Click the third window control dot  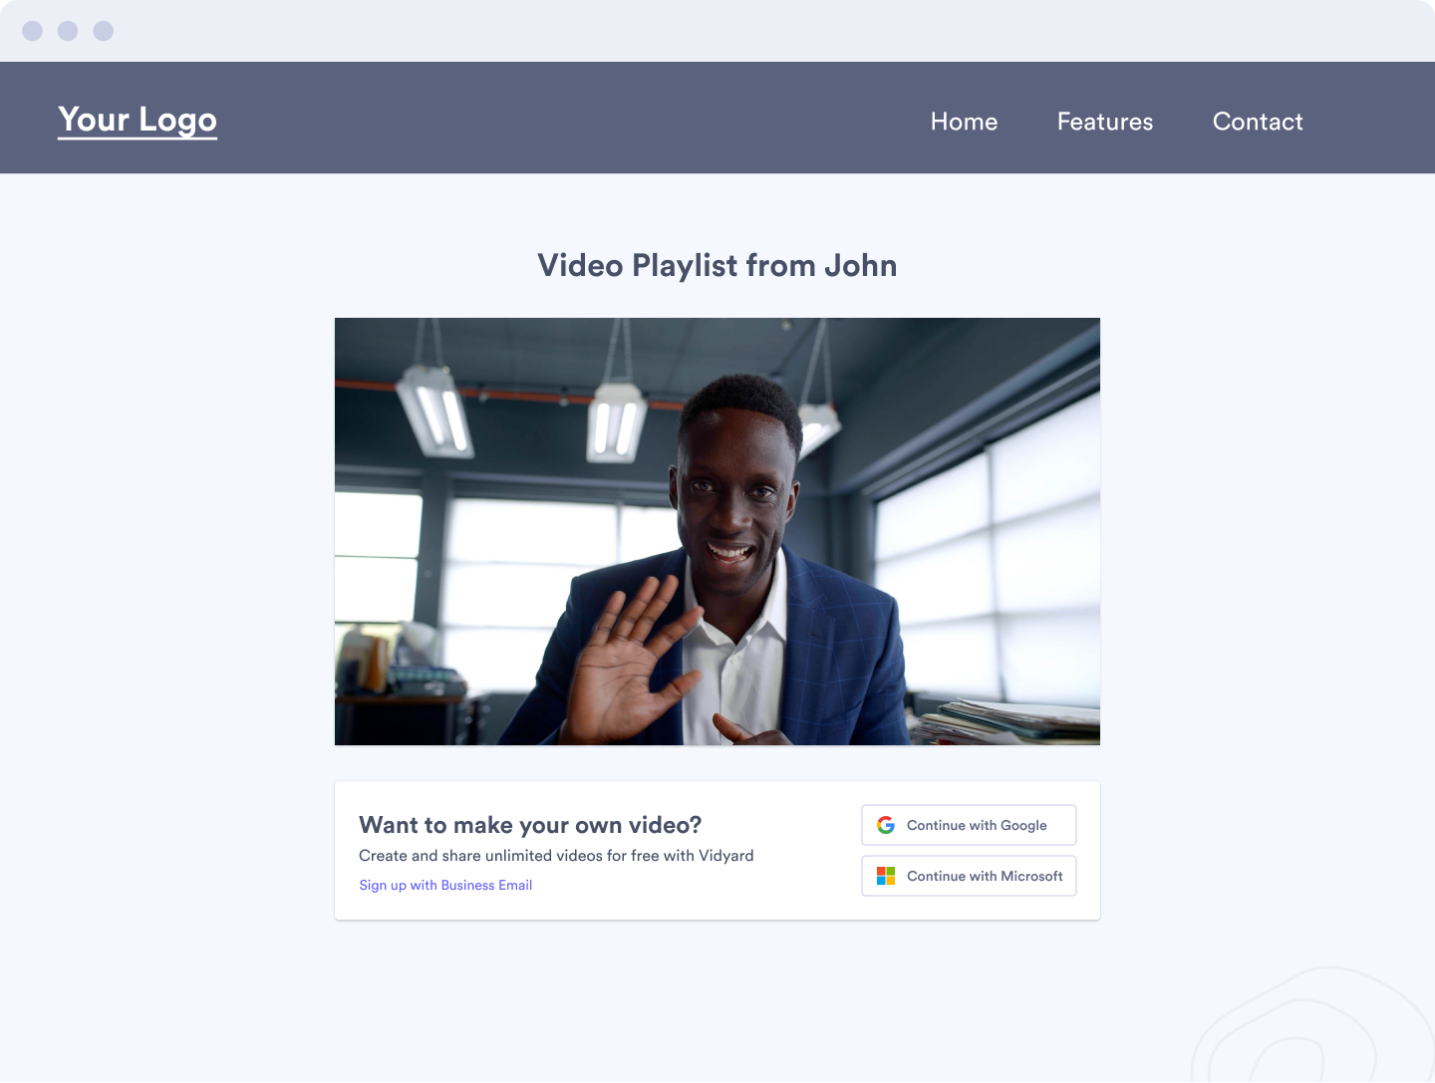point(104,31)
